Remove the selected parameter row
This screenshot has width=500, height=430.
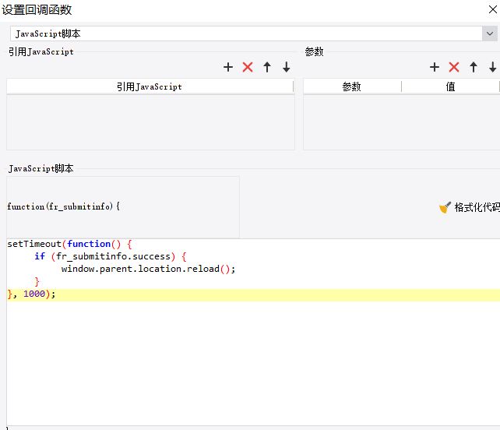(454, 67)
